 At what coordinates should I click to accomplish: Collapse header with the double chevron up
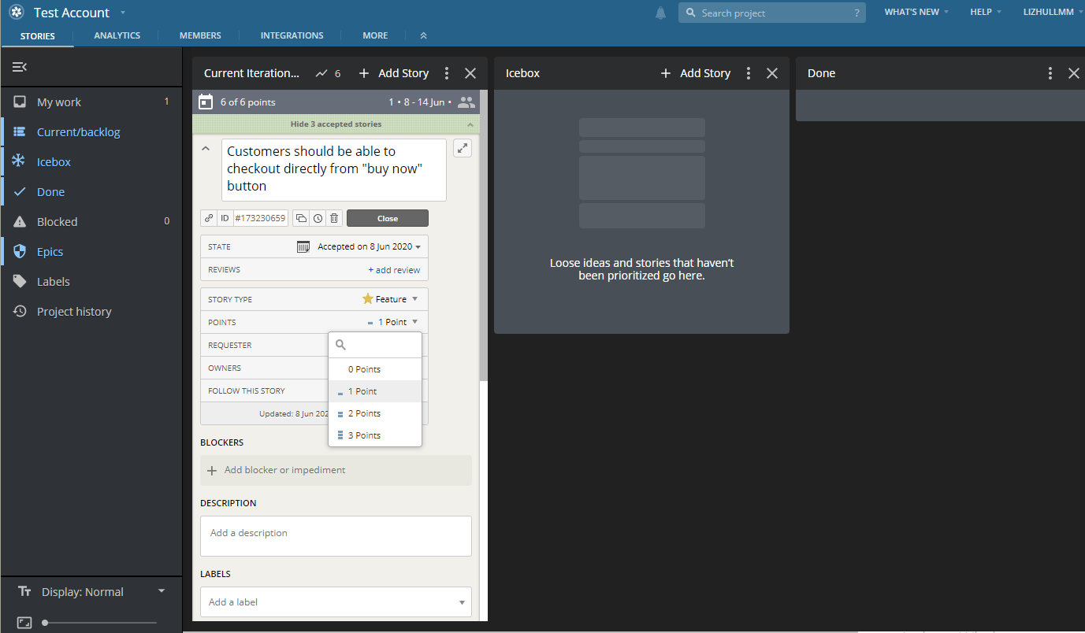(x=423, y=35)
